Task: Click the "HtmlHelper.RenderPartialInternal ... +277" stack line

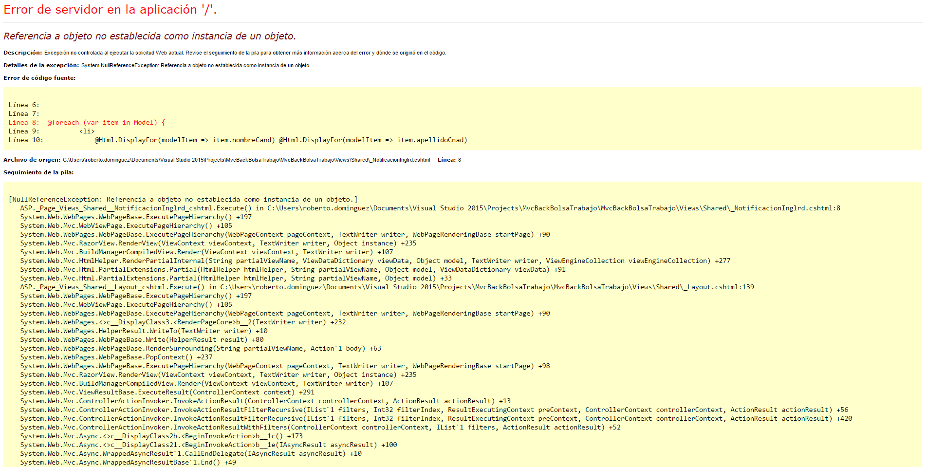Action: coord(375,261)
